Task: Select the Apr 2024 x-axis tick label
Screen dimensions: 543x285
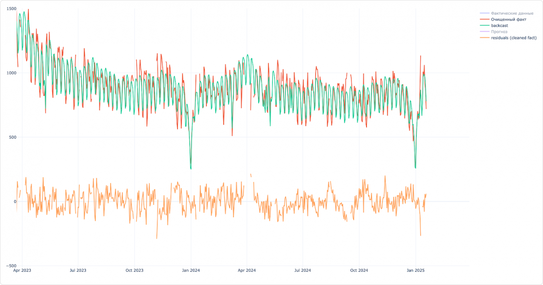Action: pyautogui.click(x=247, y=270)
